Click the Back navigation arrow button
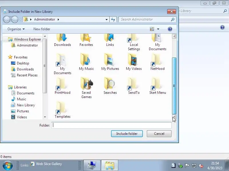Screen dimensions: 229x171 [7, 19]
